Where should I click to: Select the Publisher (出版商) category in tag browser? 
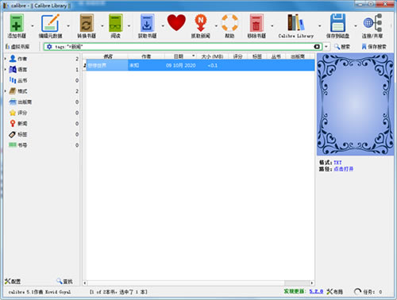point(21,102)
